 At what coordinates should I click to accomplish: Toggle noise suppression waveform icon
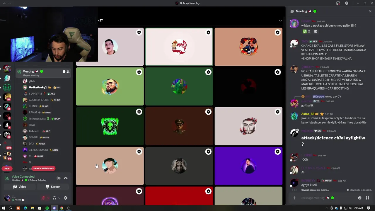click(59, 178)
